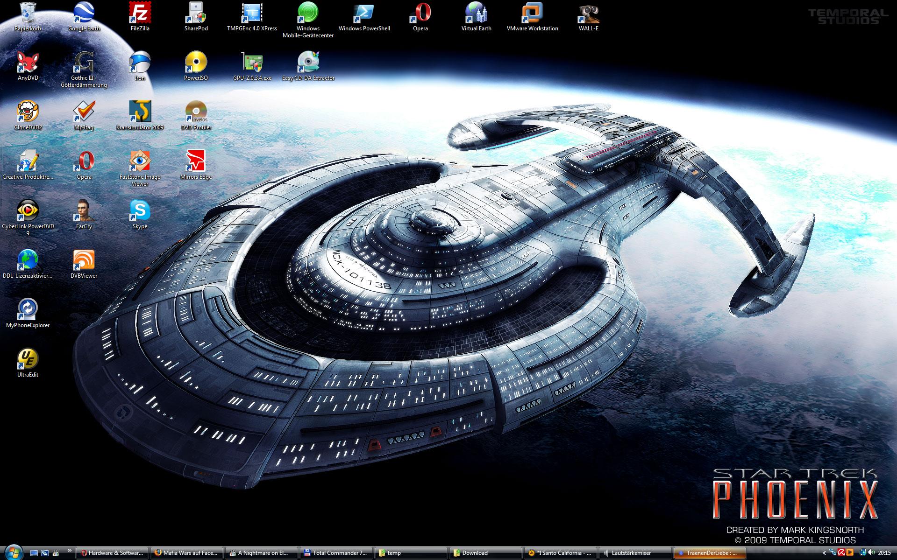This screenshot has width=897, height=560.
Task: Open Windows PowerShell shortcut
Action: coord(364,13)
